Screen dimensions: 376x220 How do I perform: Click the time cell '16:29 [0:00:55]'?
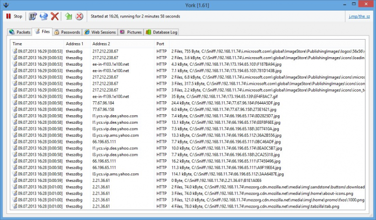pyautogui.click(x=40, y=97)
